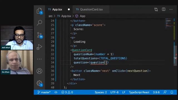Open the Explorer files icon
Image resolution: width=178 pixels, height=100 pixels.
(39, 11)
